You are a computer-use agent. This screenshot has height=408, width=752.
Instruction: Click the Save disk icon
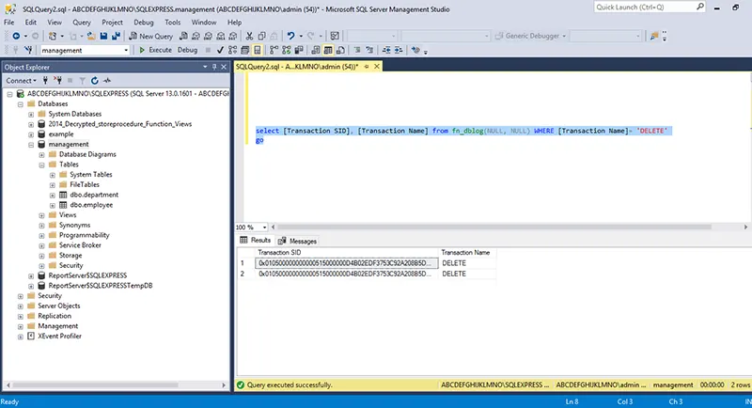click(103, 36)
